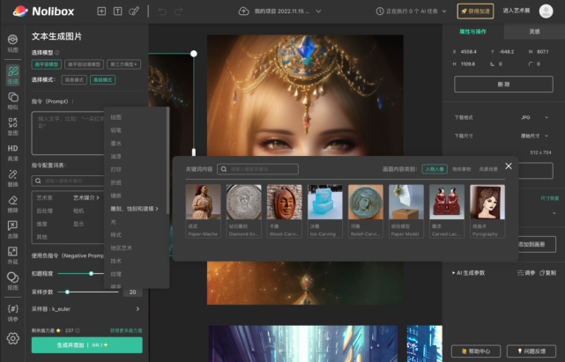The width and height of the screenshot is (565, 362).
Task: Open the 调参 parameters tool in sidebar
Action: (x=12, y=311)
